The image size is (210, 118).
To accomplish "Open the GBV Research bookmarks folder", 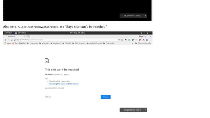I will tap(79, 43).
